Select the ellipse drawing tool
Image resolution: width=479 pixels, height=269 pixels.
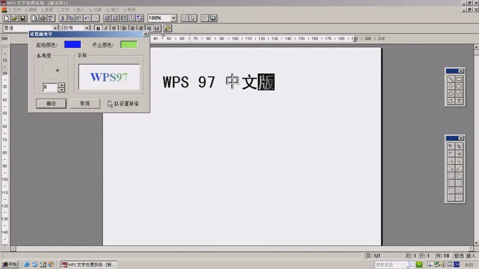tap(451, 94)
